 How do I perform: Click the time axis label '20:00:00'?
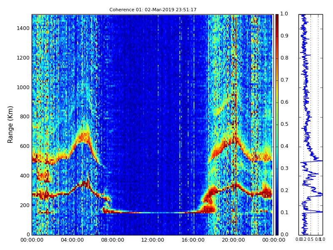[x=234, y=240]
